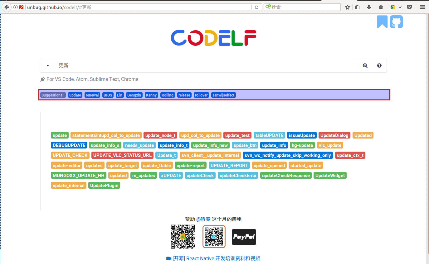Click the 'updateCheckResponse' tag
Screen dimensions: 429x264
click(286, 175)
